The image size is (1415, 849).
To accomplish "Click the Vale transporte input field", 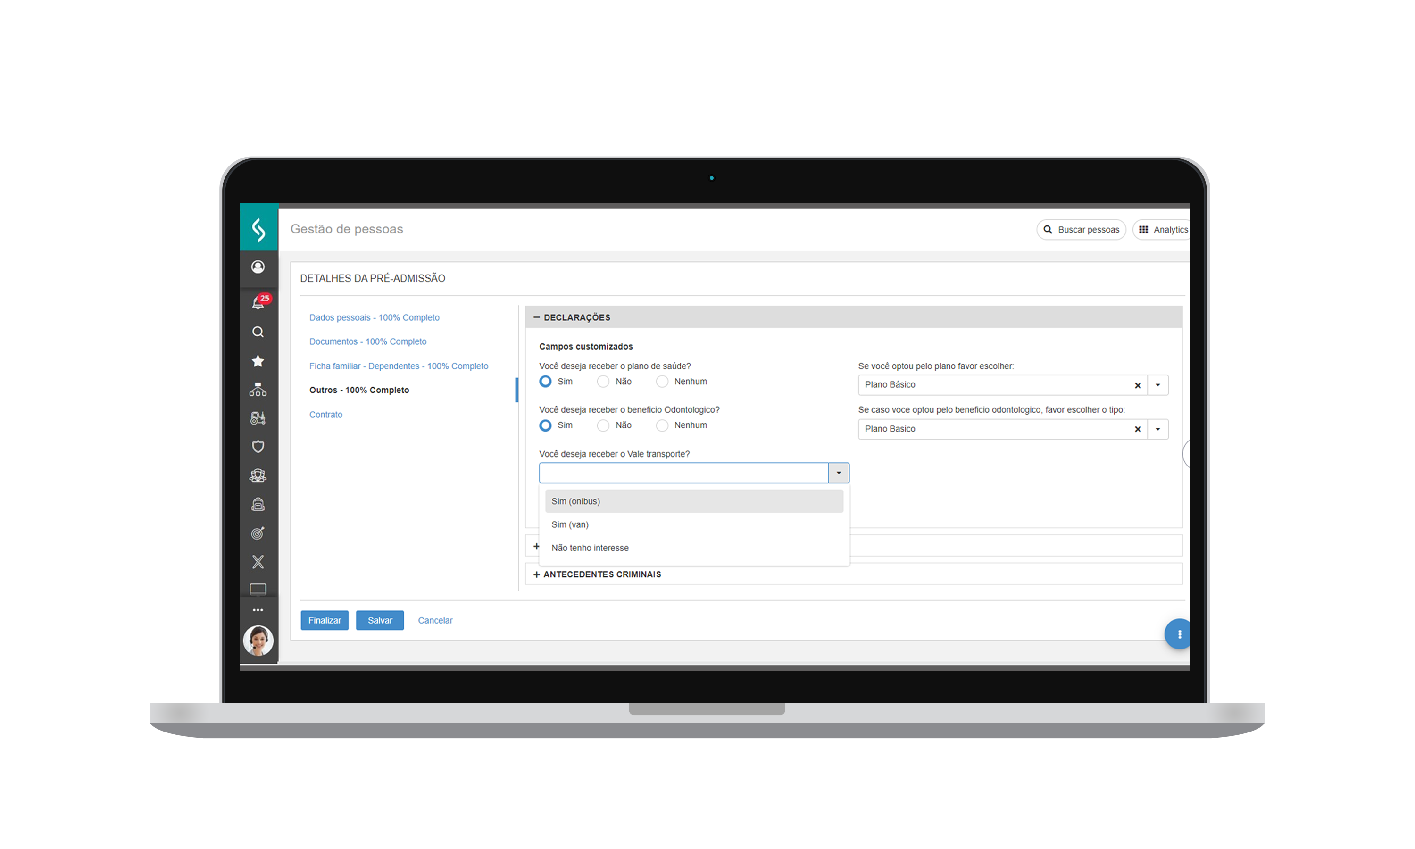I will [x=683, y=473].
